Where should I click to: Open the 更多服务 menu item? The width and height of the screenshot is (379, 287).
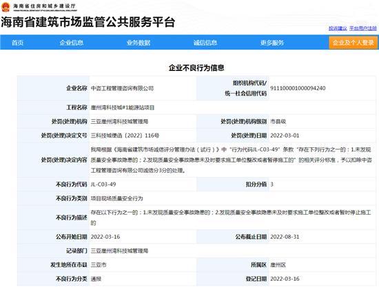(x=272, y=43)
